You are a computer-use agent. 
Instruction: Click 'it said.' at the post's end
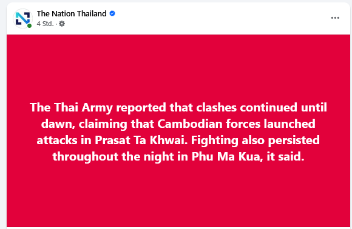coord(285,156)
